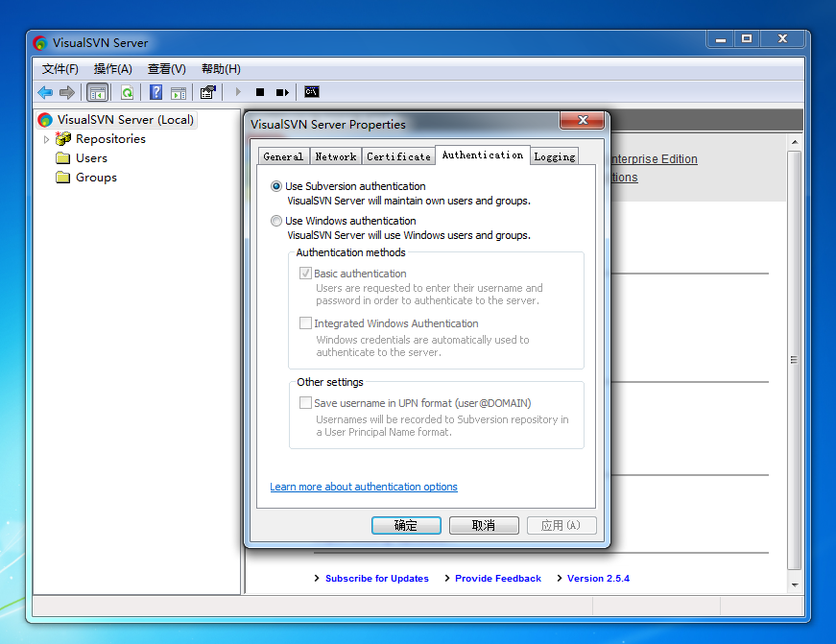Click the 应用(A) button
The height and width of the screenshot is (644, 836).
click(561, 525)
